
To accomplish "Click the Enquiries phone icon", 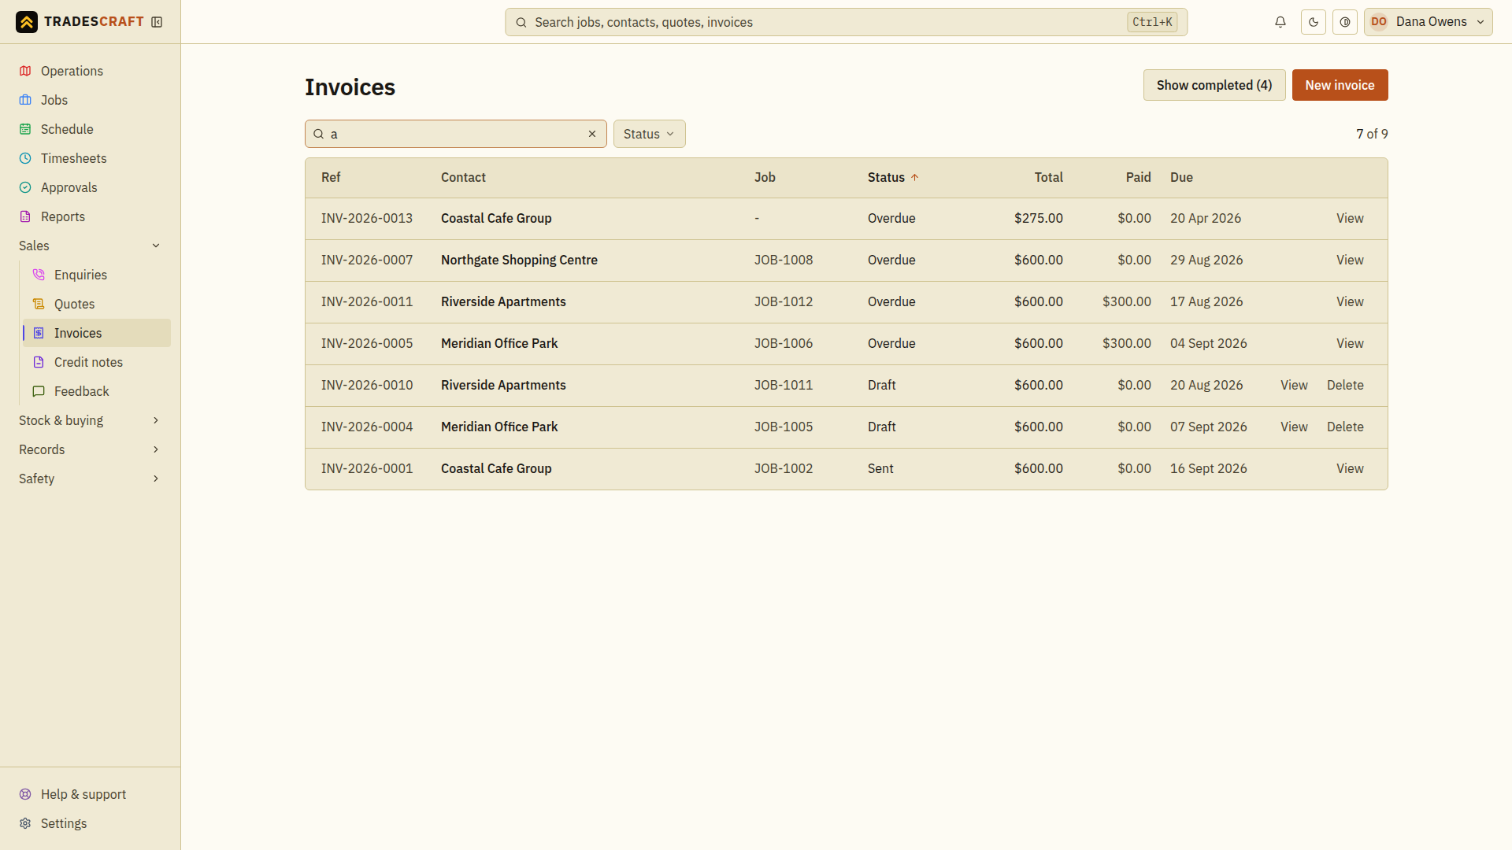I will (39, 275).
